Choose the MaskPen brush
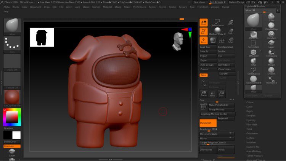The height and width of the screenshot is (161, 286). coord(254,35)
